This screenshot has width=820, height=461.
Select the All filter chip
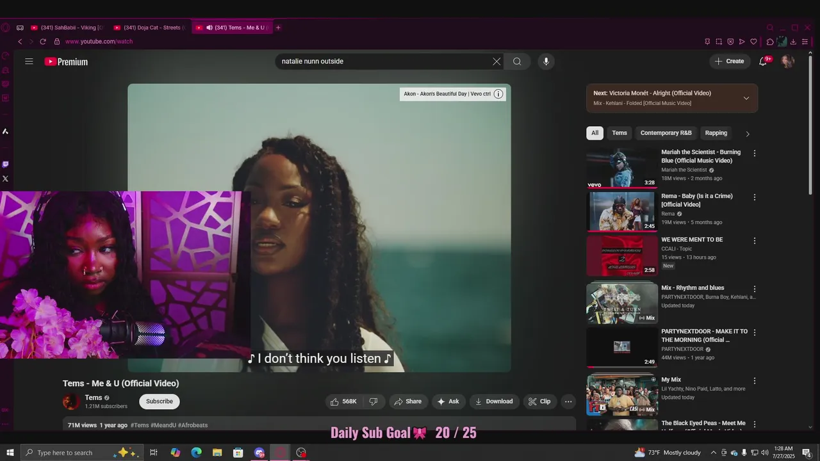[x=595, y=133]
